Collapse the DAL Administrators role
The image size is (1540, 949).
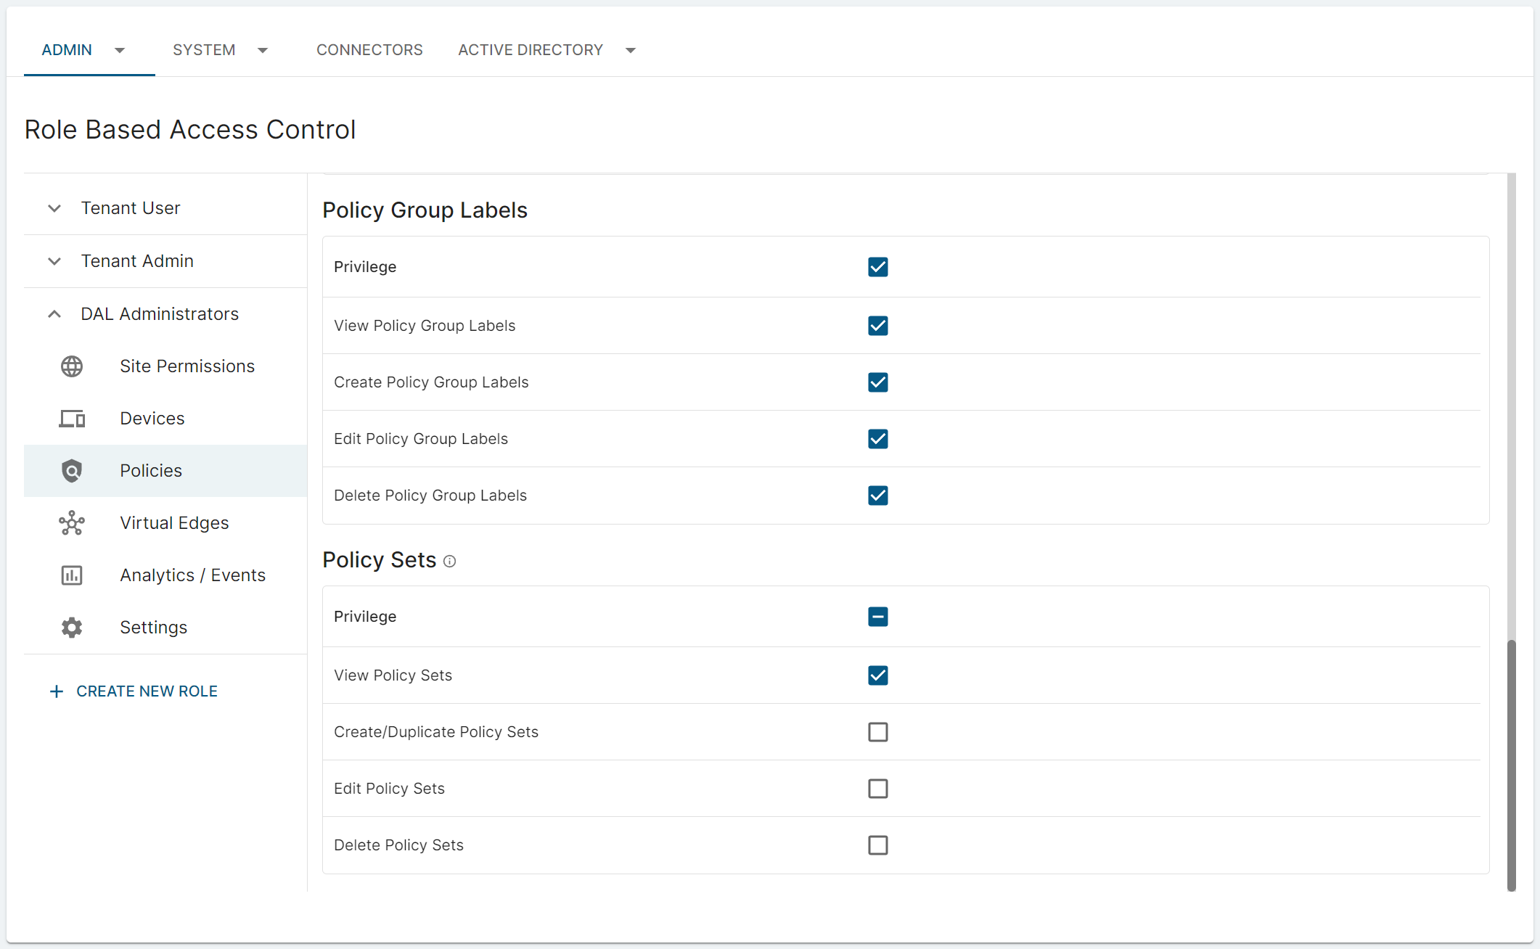coord(54,314)
